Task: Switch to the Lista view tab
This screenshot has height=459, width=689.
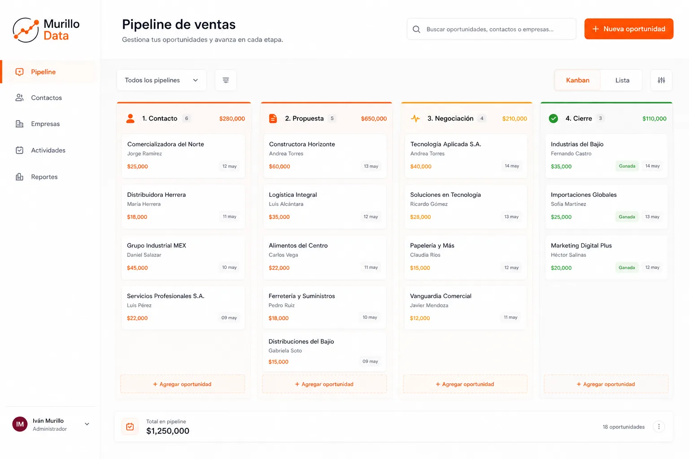Action: (622, 80)
